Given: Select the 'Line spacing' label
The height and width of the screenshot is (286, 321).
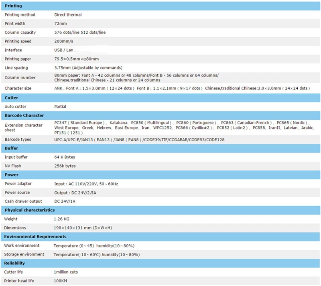Looking at the screenshot, I should (x=16, y=68).
